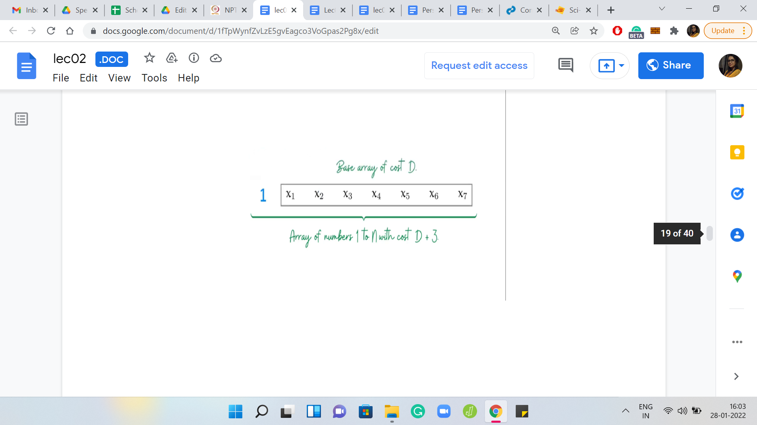Open Zoom from the taskbar
Viewport: 757px width, 425px height.
click(x=444, y=412)
